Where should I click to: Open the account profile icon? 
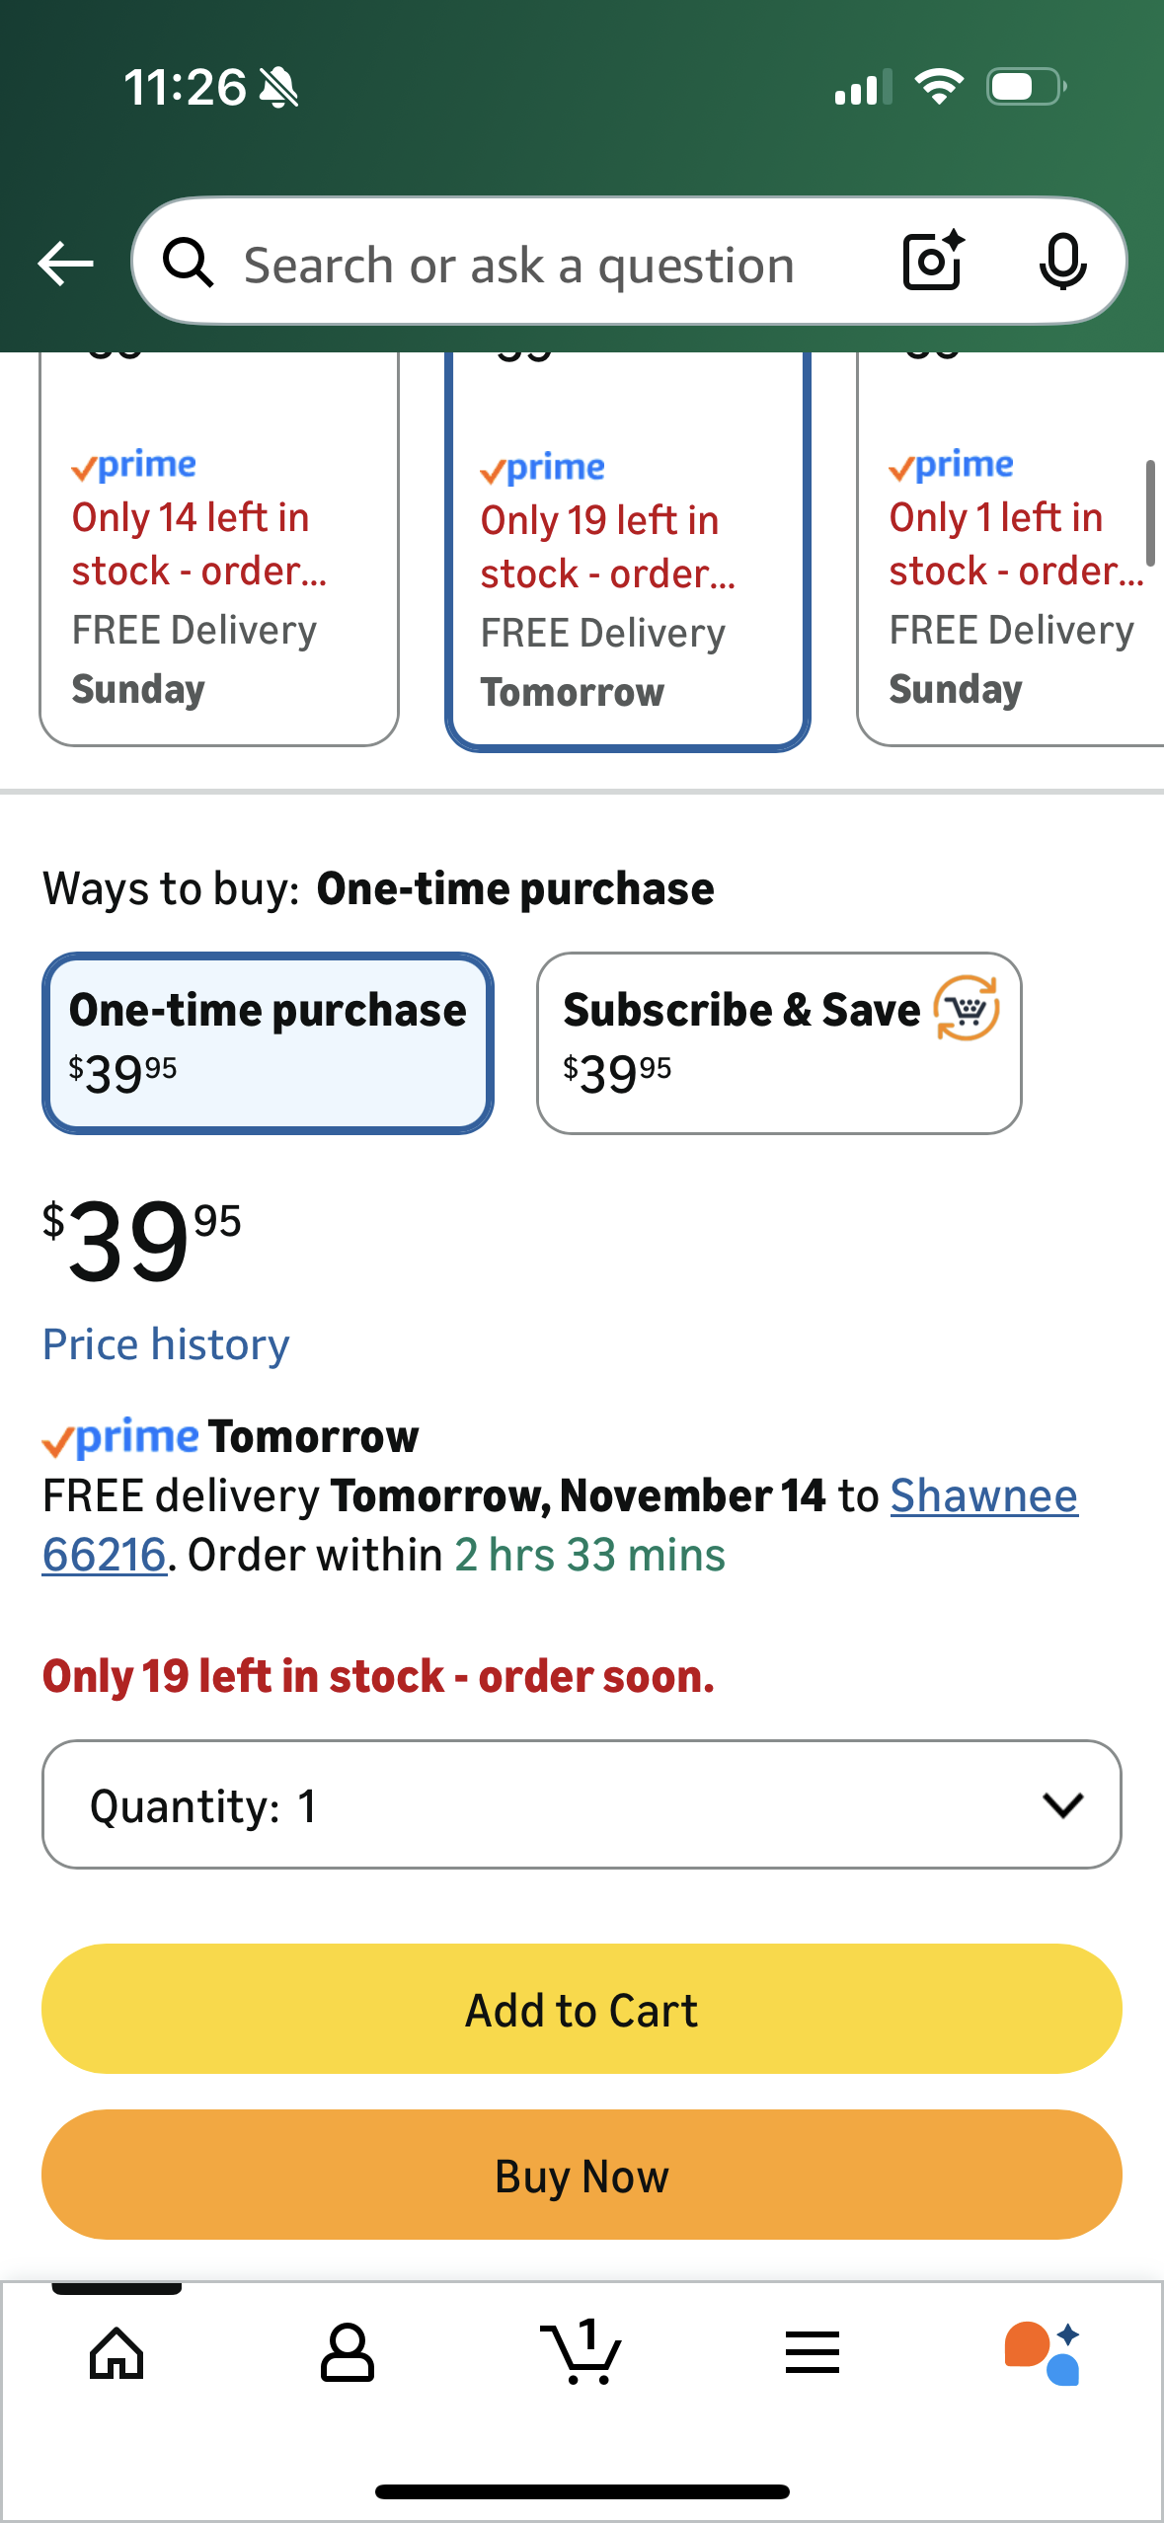(348, 2353)
